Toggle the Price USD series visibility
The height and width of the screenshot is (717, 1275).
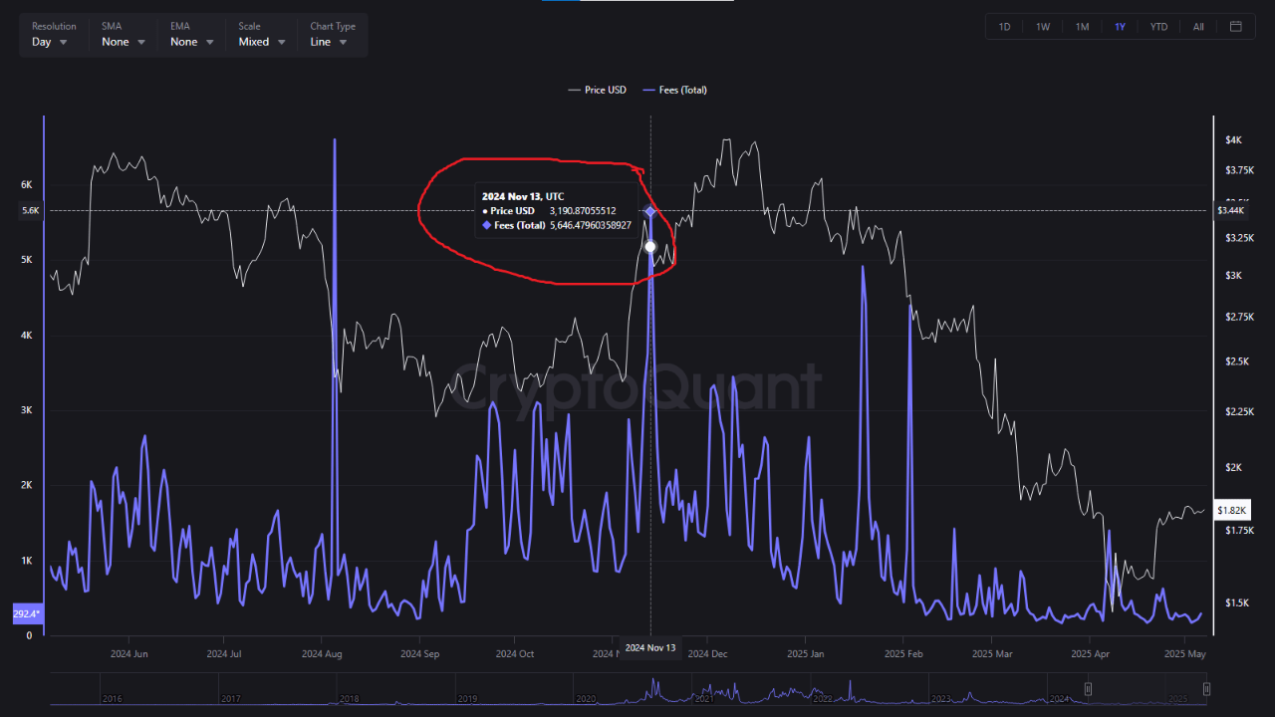(597, 90)
